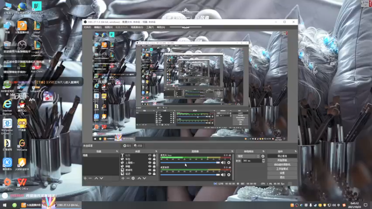
Task: Open source 属性 button above panels
Action: pyautogui.click(x=127, y=146)
